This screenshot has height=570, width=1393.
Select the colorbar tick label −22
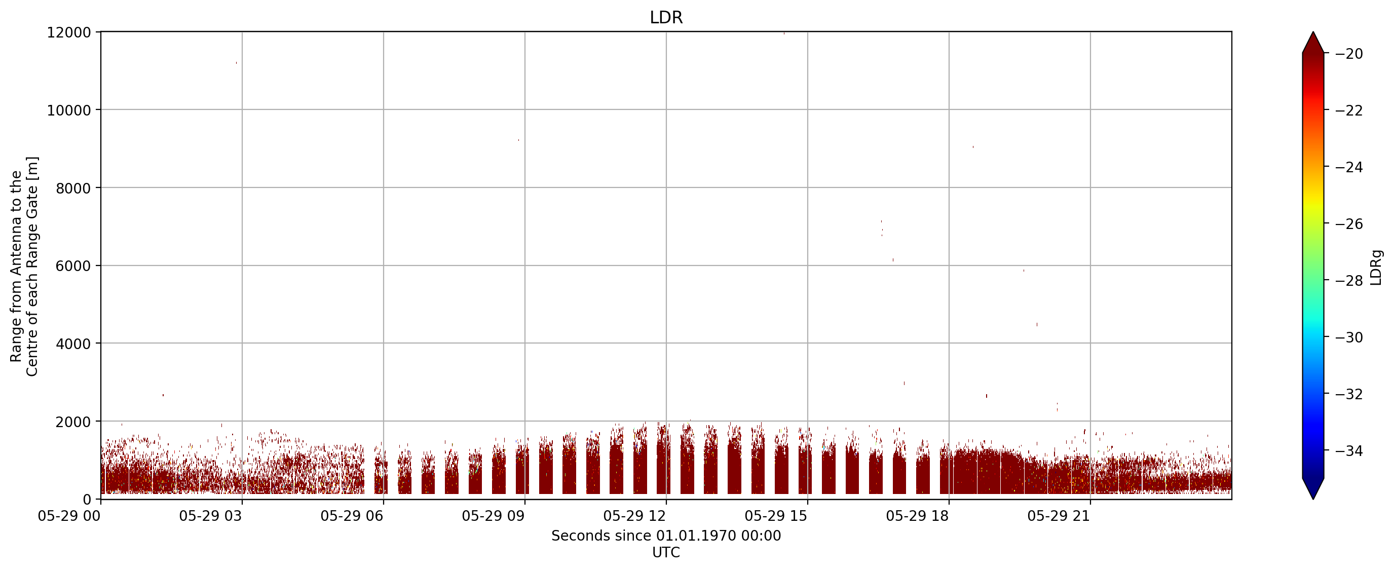coord(1349,111)
